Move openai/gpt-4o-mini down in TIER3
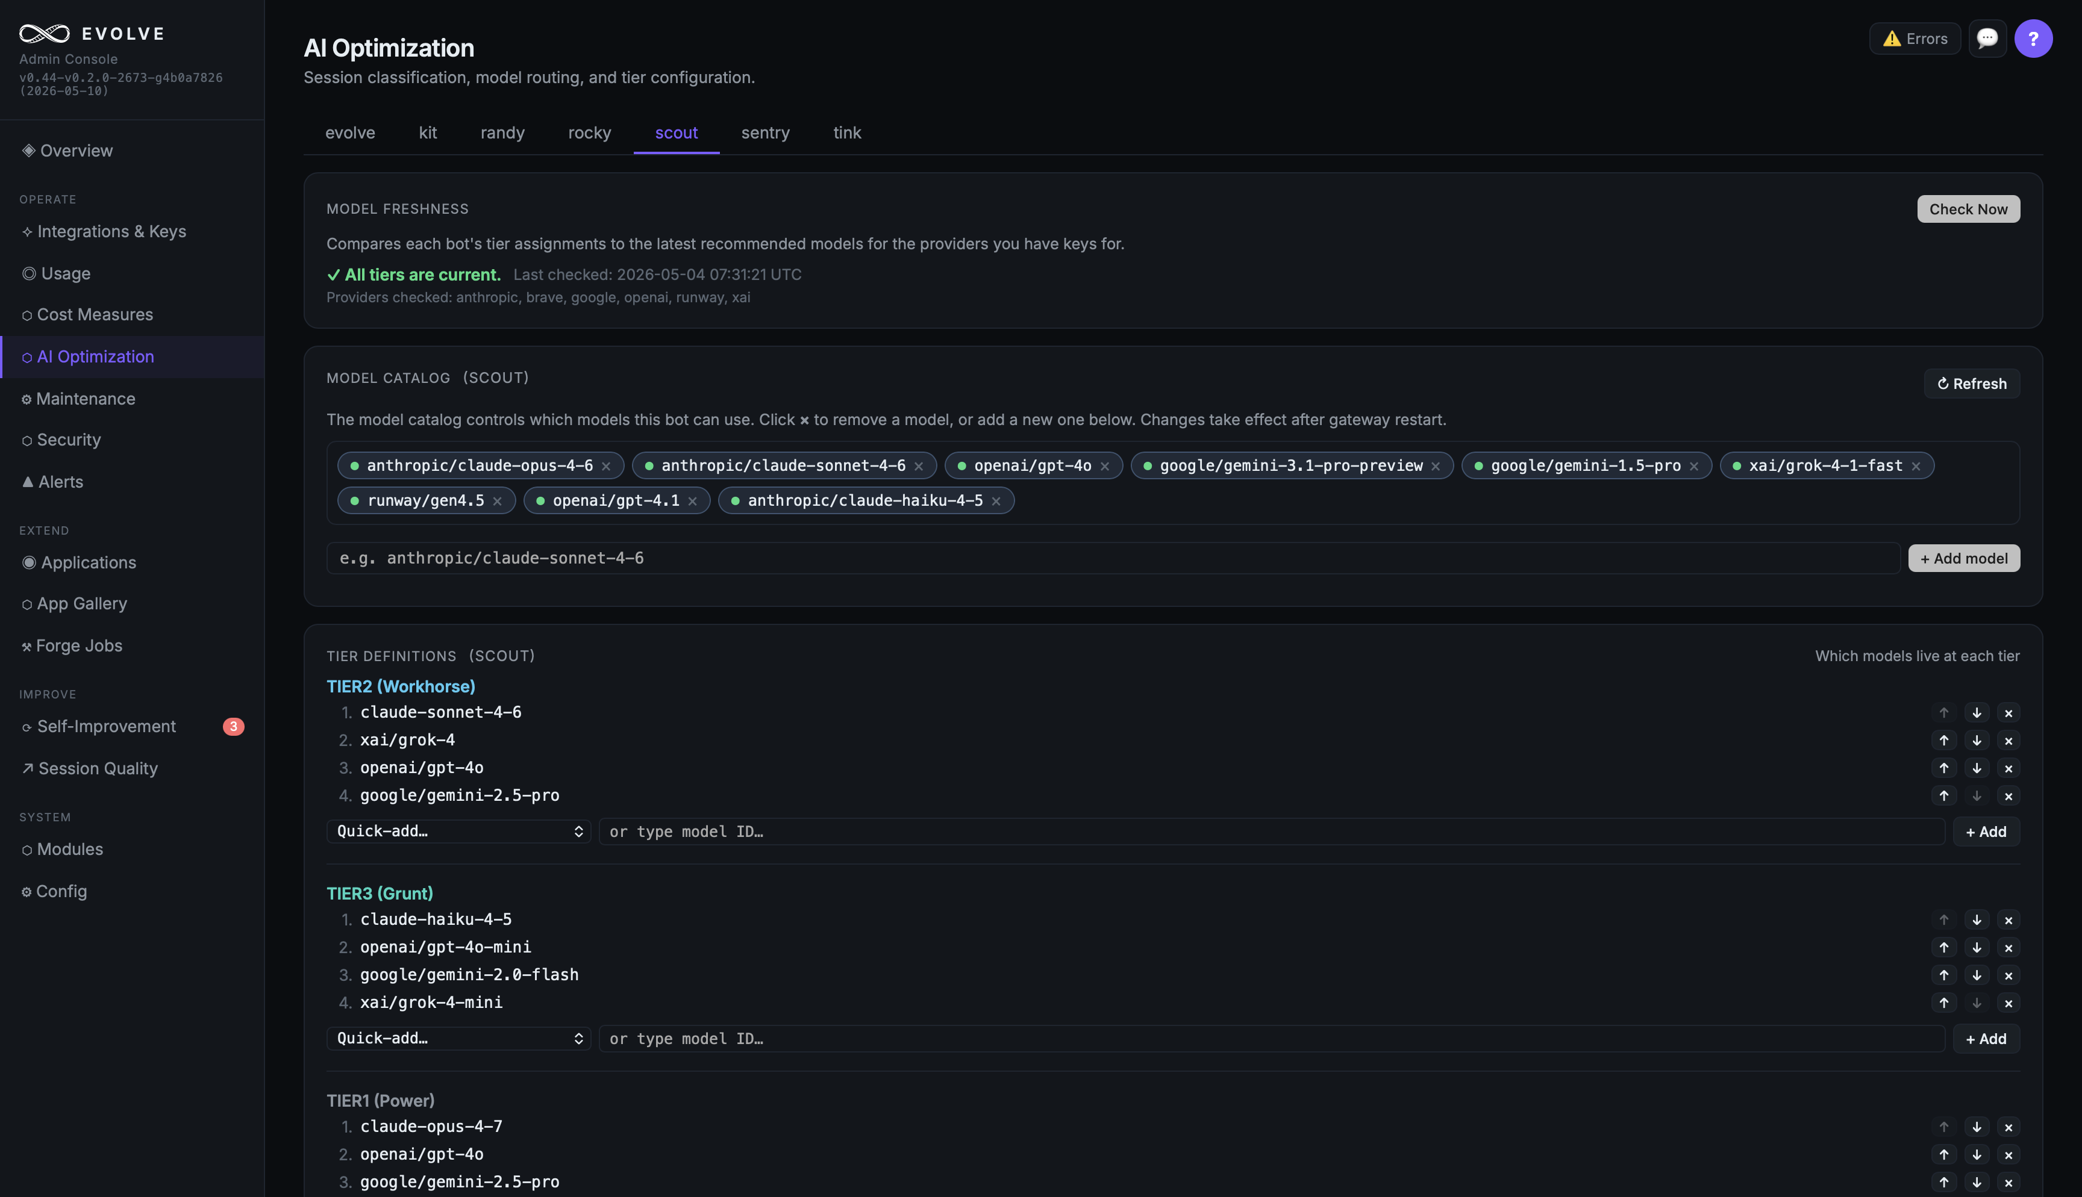The height and width of the screenshot is (1197, 2082). (x=1977, y=948)
